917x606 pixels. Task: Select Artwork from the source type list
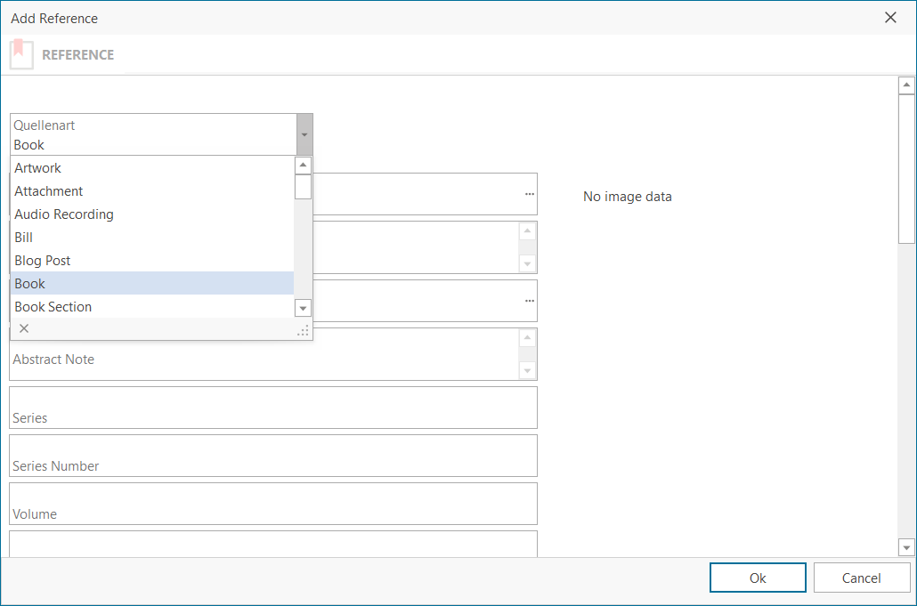point(38,168)
